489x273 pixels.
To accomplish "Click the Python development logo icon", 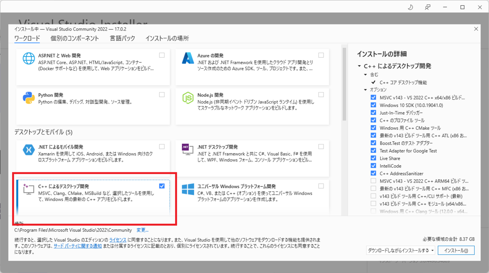I will click(29, 98).
